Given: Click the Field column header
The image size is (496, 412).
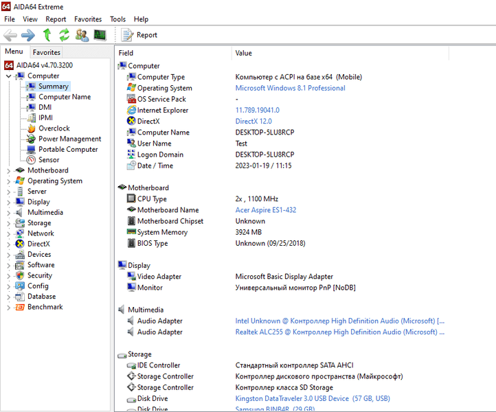Looking at the screenshot, I should click(173, 53).
